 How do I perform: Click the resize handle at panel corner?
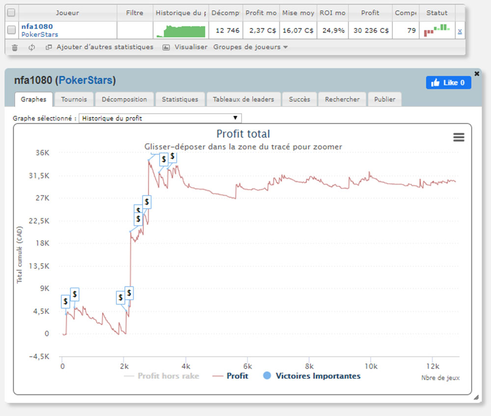click(476, 398)
